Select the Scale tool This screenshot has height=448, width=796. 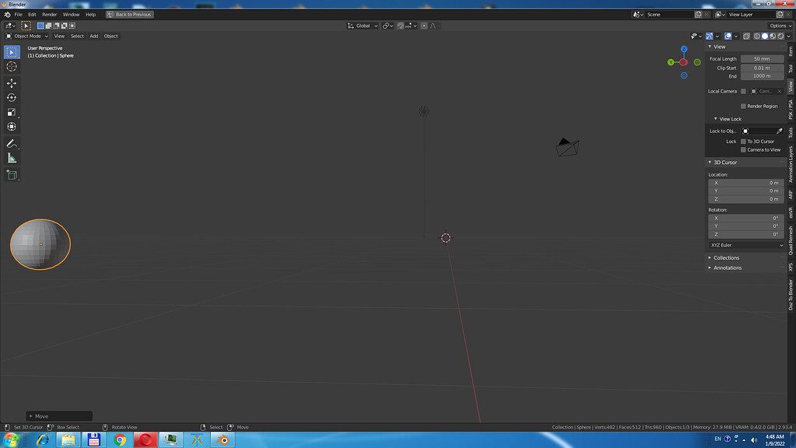(x=12, y=111)
